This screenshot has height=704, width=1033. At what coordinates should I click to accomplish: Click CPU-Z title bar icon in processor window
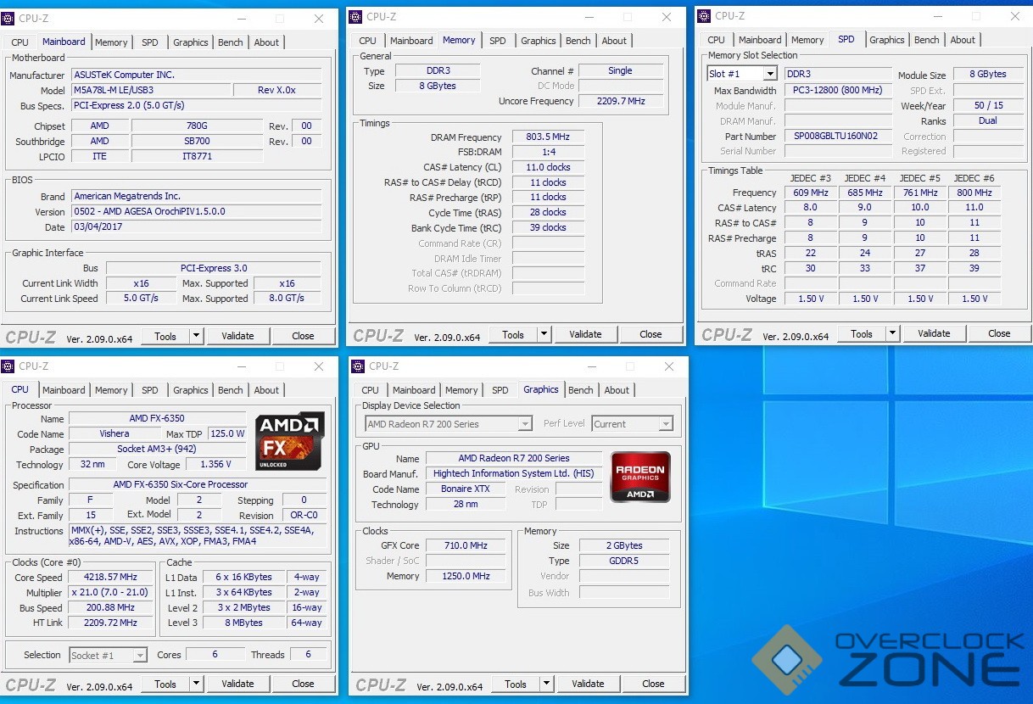[x=8, y=366]
